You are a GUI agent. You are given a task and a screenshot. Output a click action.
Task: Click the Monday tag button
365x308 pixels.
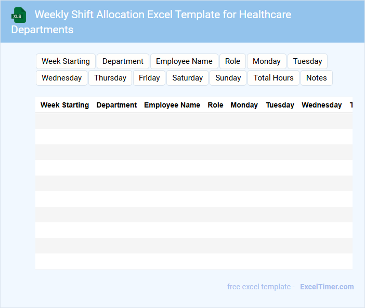(x=266, y=61)
